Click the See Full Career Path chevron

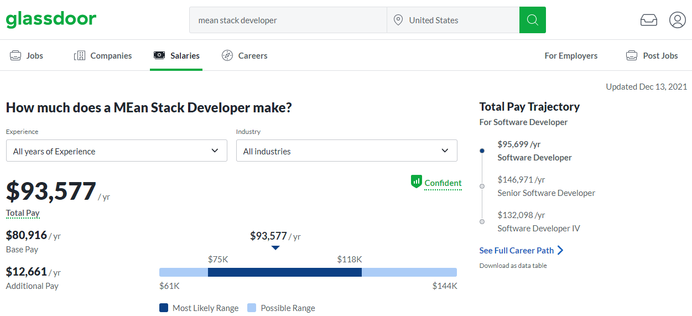tap(560, 250)
